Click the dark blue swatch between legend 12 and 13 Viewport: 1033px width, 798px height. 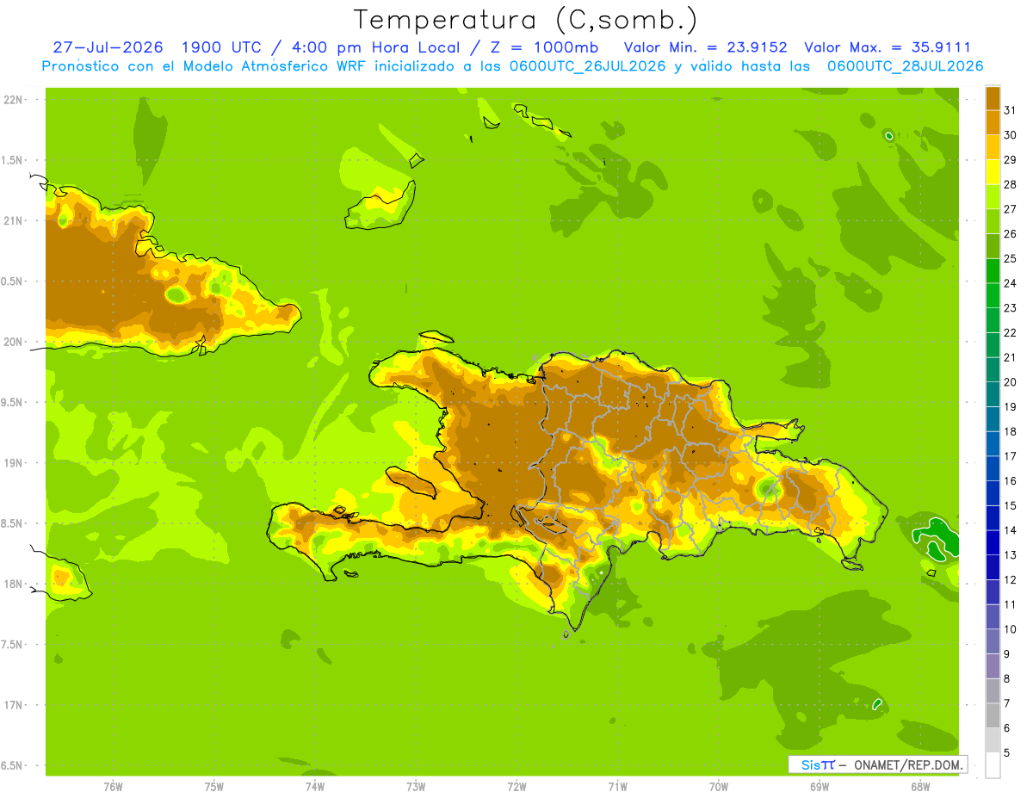point(993,567)
